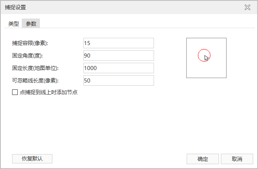Image resolution: width=258 pixels, height=169 pixels.
Task: Focus the 捕捉容限(像素) input showing 15
Action: point(119,43)
